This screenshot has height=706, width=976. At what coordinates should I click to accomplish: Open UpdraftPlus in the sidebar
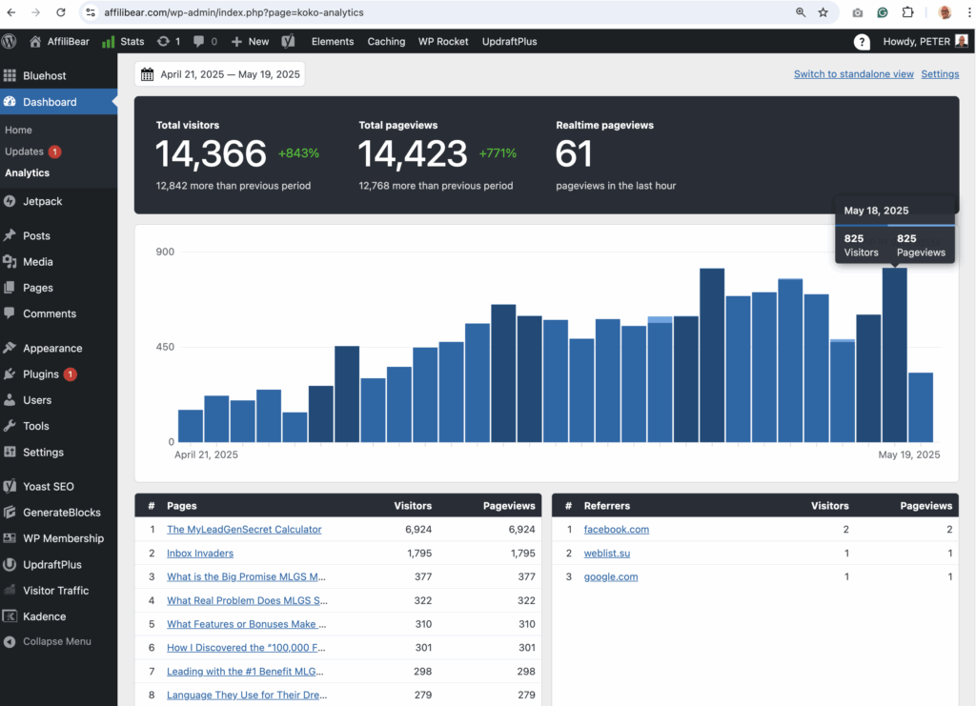(x=58, y=565)
